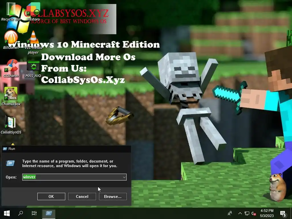Click the muted volume tray icon

(254, 213)
